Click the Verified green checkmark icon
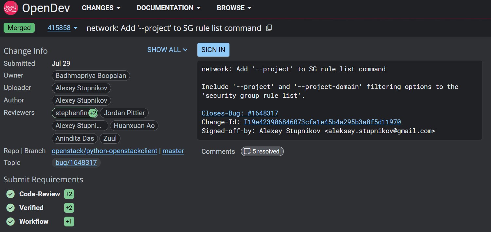This screenshot has width=491, height=232. click(11, 208)
